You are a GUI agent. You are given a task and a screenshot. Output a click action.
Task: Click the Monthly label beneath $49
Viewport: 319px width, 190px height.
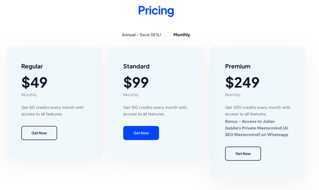point(29,95)
